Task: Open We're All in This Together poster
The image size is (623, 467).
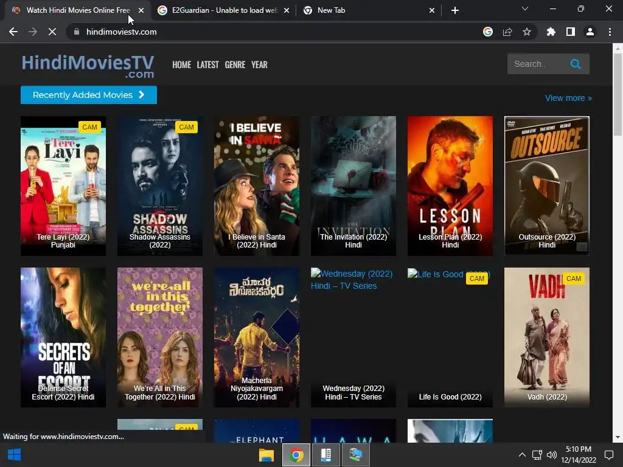Action: [x=160, y=337]
